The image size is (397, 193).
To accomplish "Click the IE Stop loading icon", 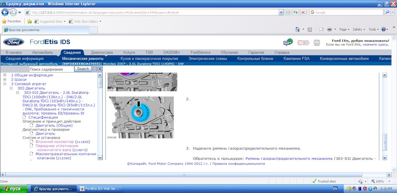I will 303,12.
